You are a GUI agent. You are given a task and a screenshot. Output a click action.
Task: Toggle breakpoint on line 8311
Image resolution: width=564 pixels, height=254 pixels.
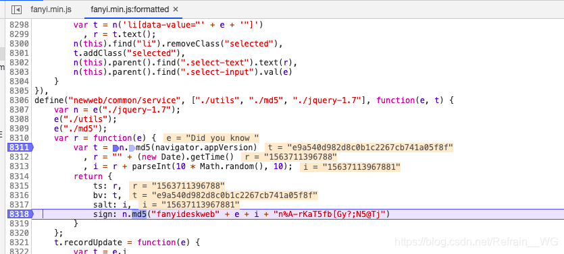[x=20, y=148]
